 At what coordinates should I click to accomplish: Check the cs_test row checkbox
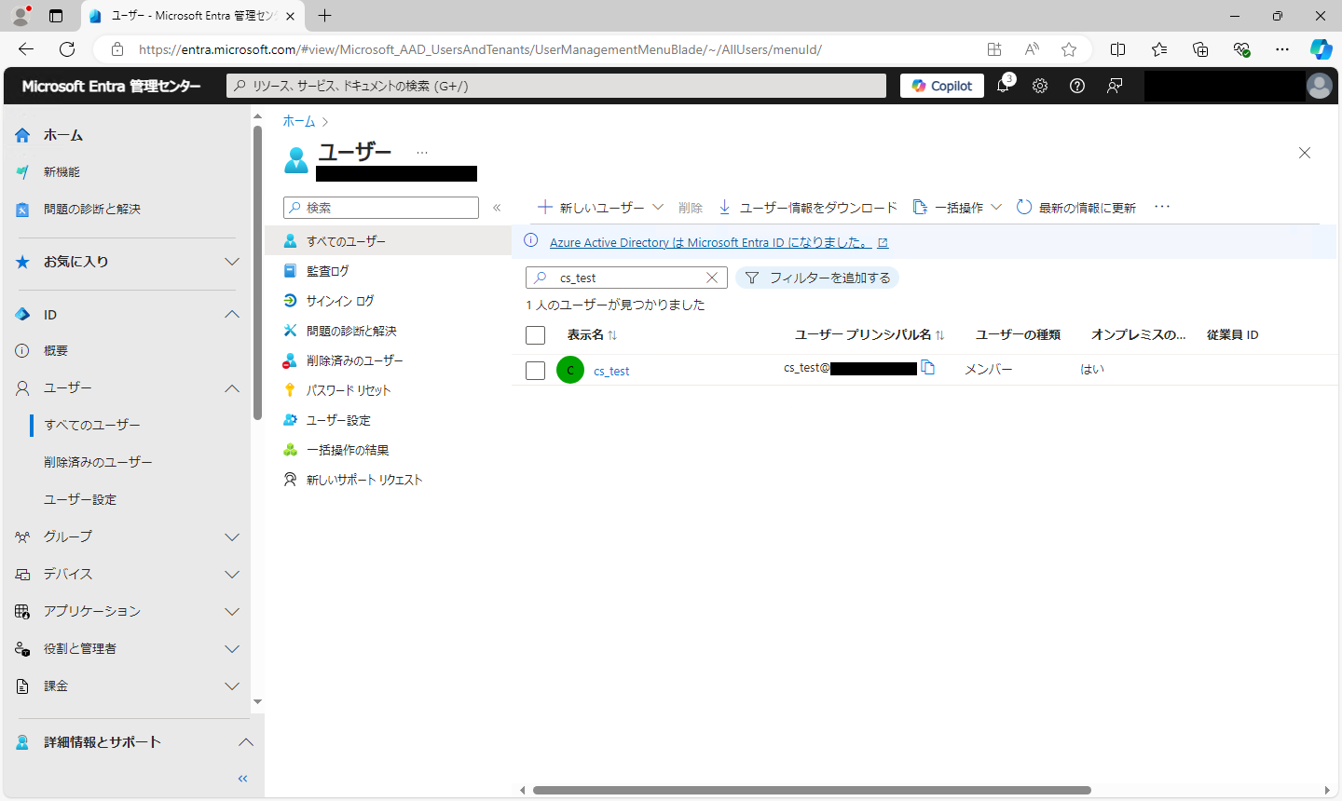pyautogui.click(x=535, y=371)
